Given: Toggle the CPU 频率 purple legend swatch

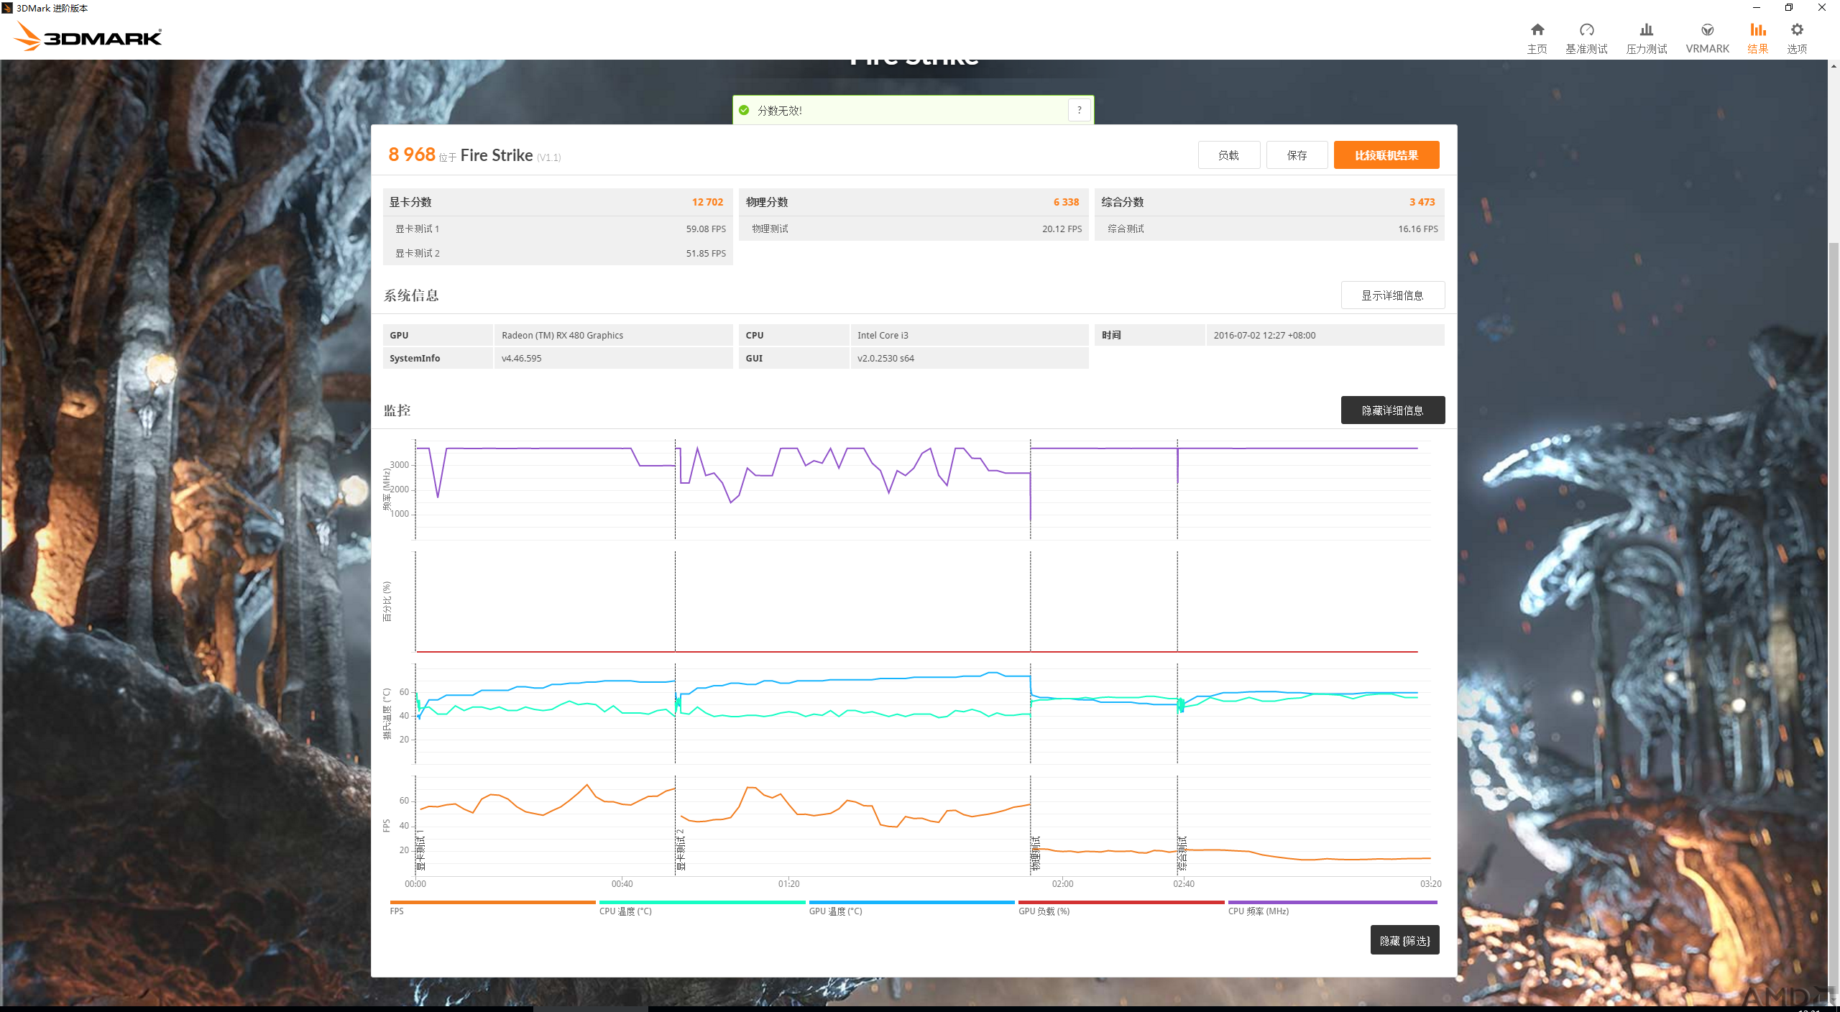Looking at the screenshot, I should 1333,902.
